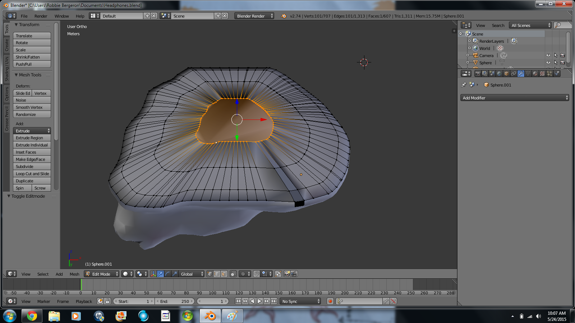The height and width of the screenshot is (323, 575).
Task: Click the Loop Cut and Slide button
Action: pyautogui.click(x=32, y=174)
